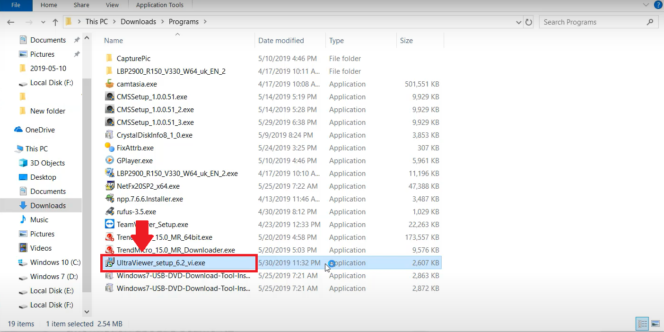Select the GPlayer.exe play icon
Screen dimensions: 664x332
point(109,160)
